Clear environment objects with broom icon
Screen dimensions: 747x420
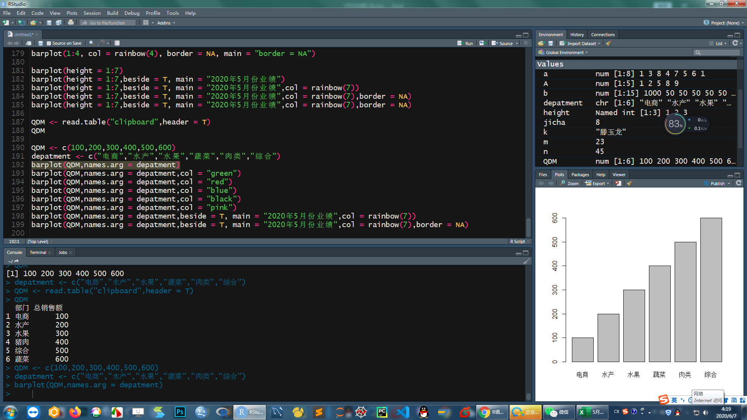click(x=609, y=44)
